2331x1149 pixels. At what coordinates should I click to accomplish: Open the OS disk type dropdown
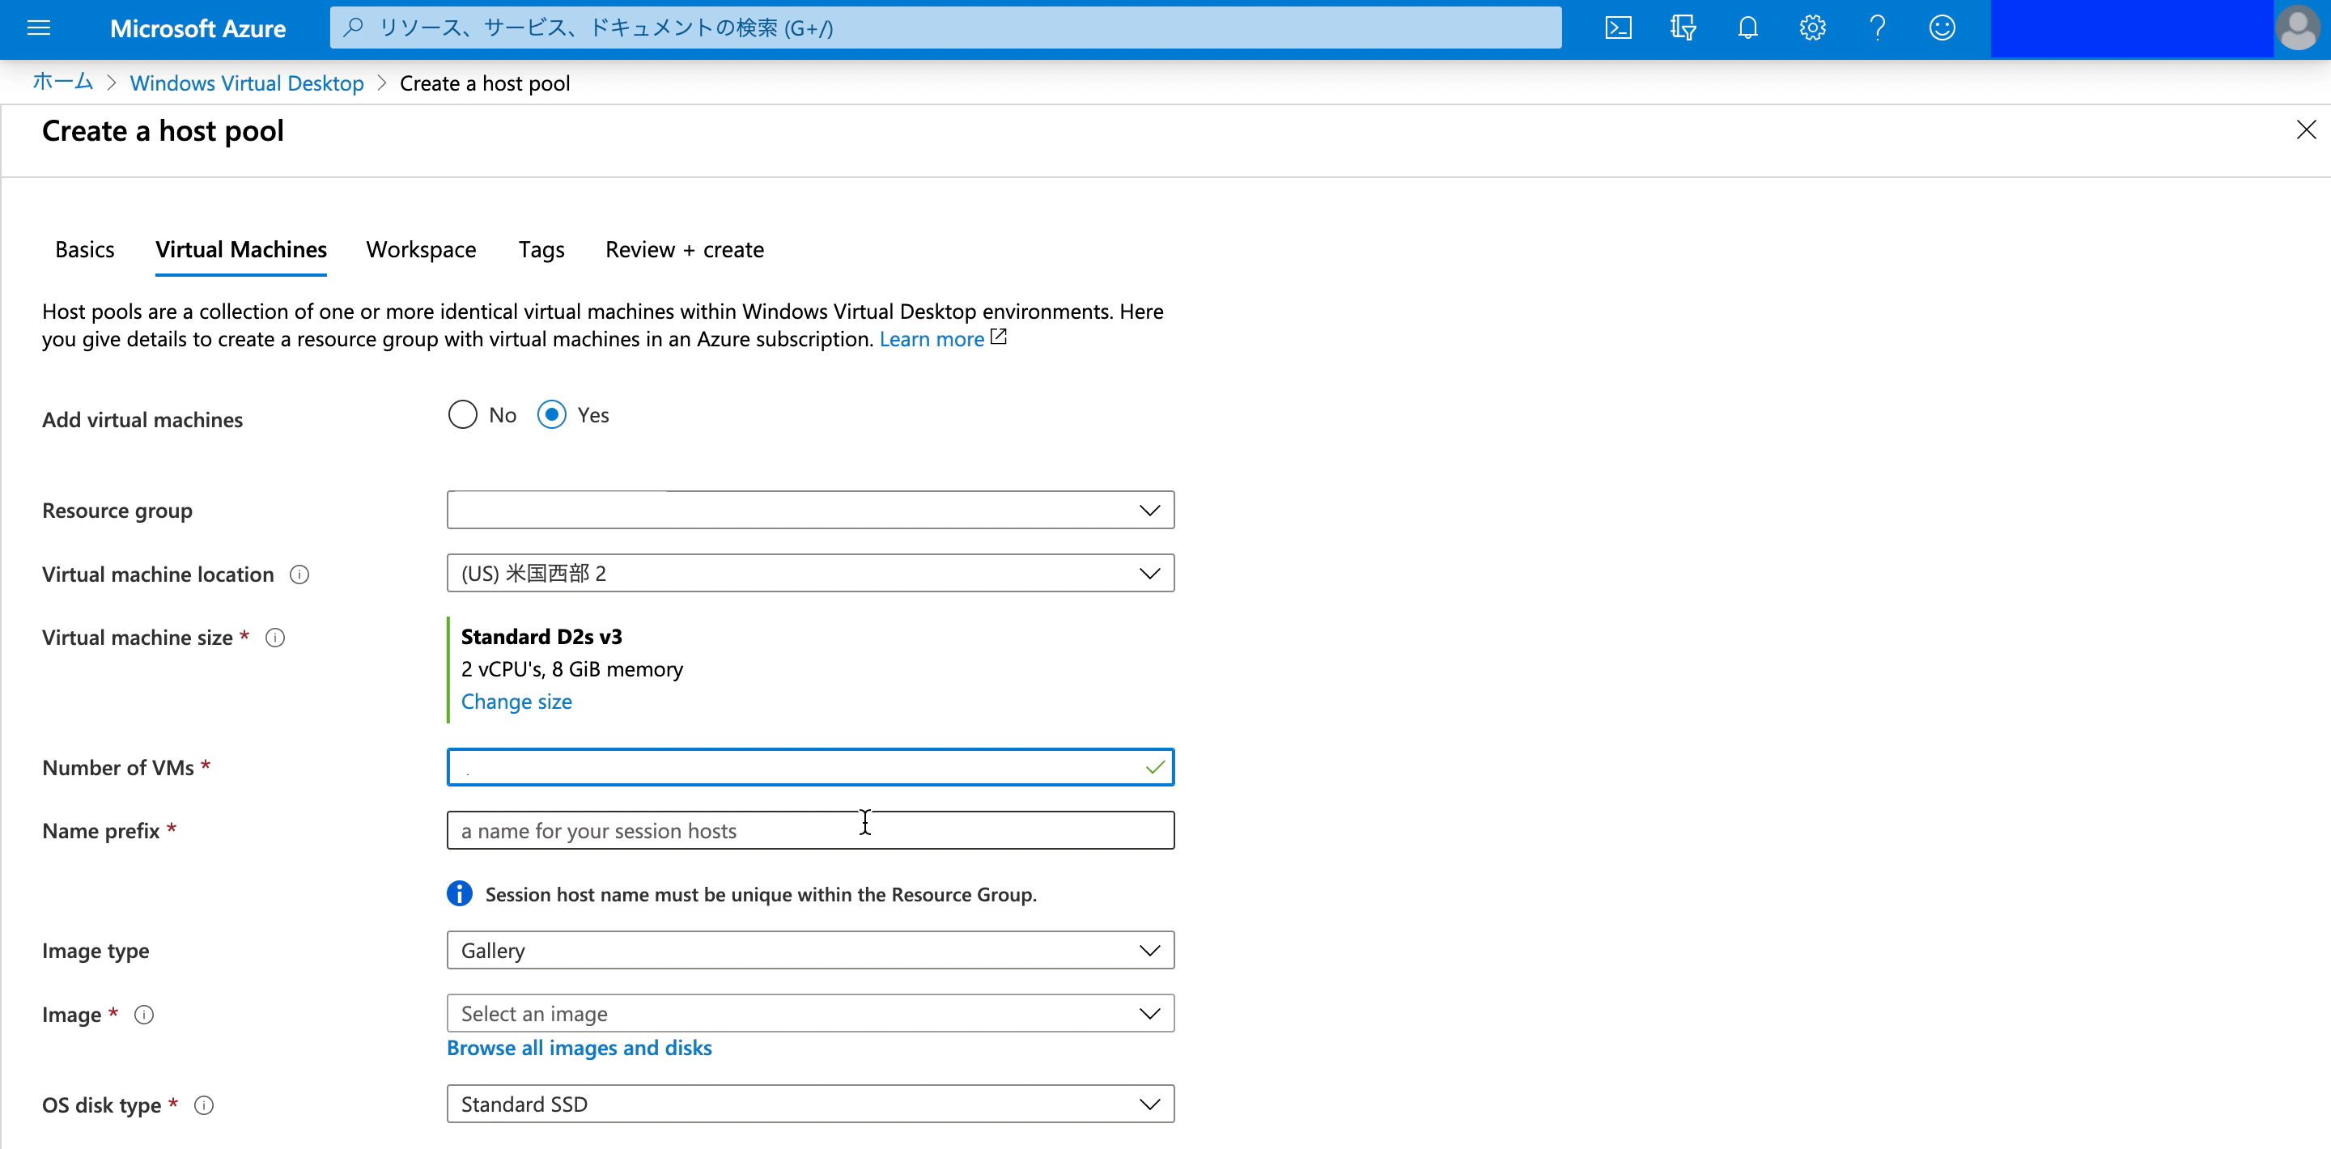pos(810,1104)
